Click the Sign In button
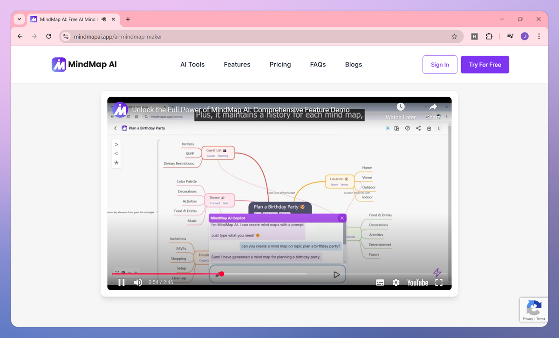559x338 pixels. (x=440, y=64)
